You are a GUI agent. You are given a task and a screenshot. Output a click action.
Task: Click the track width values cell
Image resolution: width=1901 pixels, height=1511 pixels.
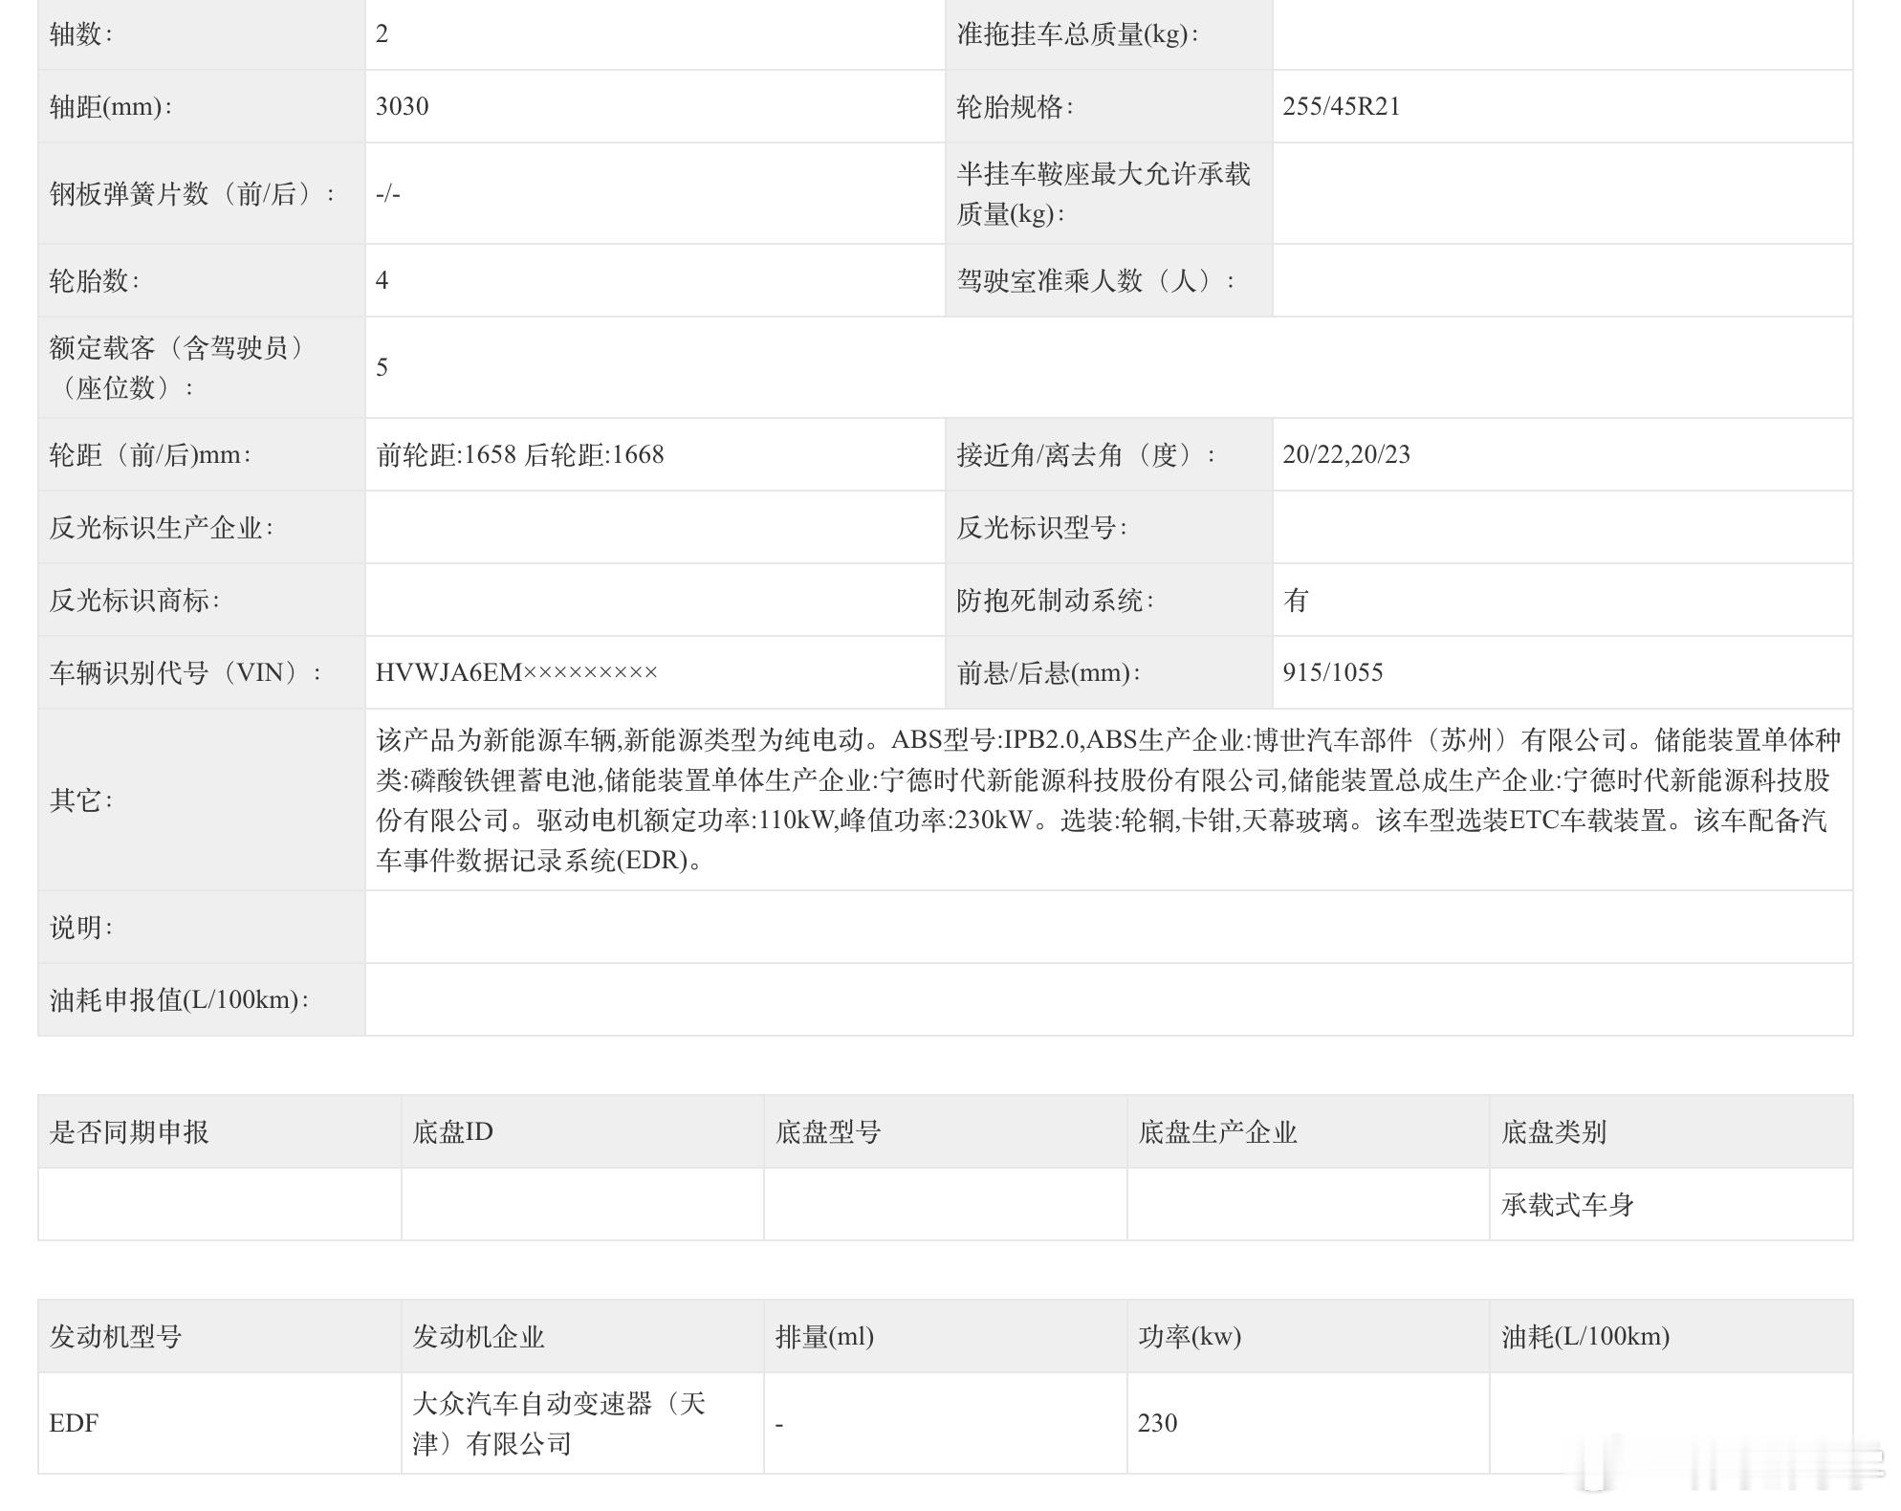tap(520, 454)
